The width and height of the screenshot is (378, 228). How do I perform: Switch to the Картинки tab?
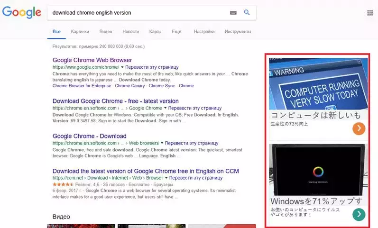pos(80,32)
